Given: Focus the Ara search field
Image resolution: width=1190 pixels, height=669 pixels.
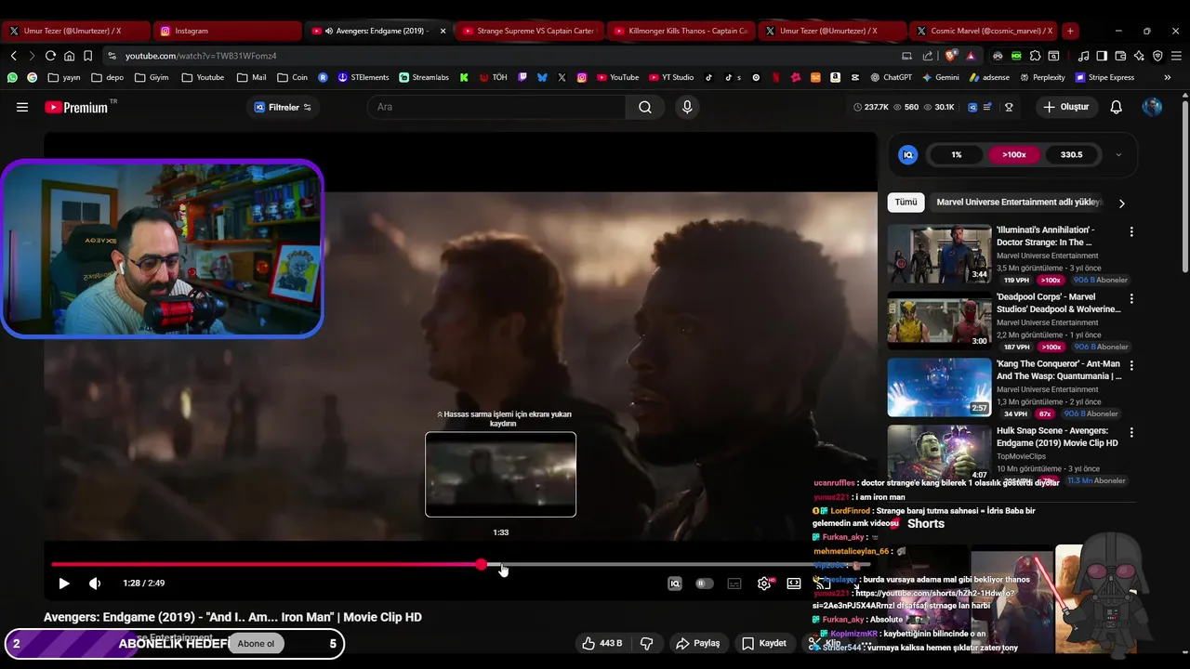Looking at the screenshot, I should [x=495, y=107].
